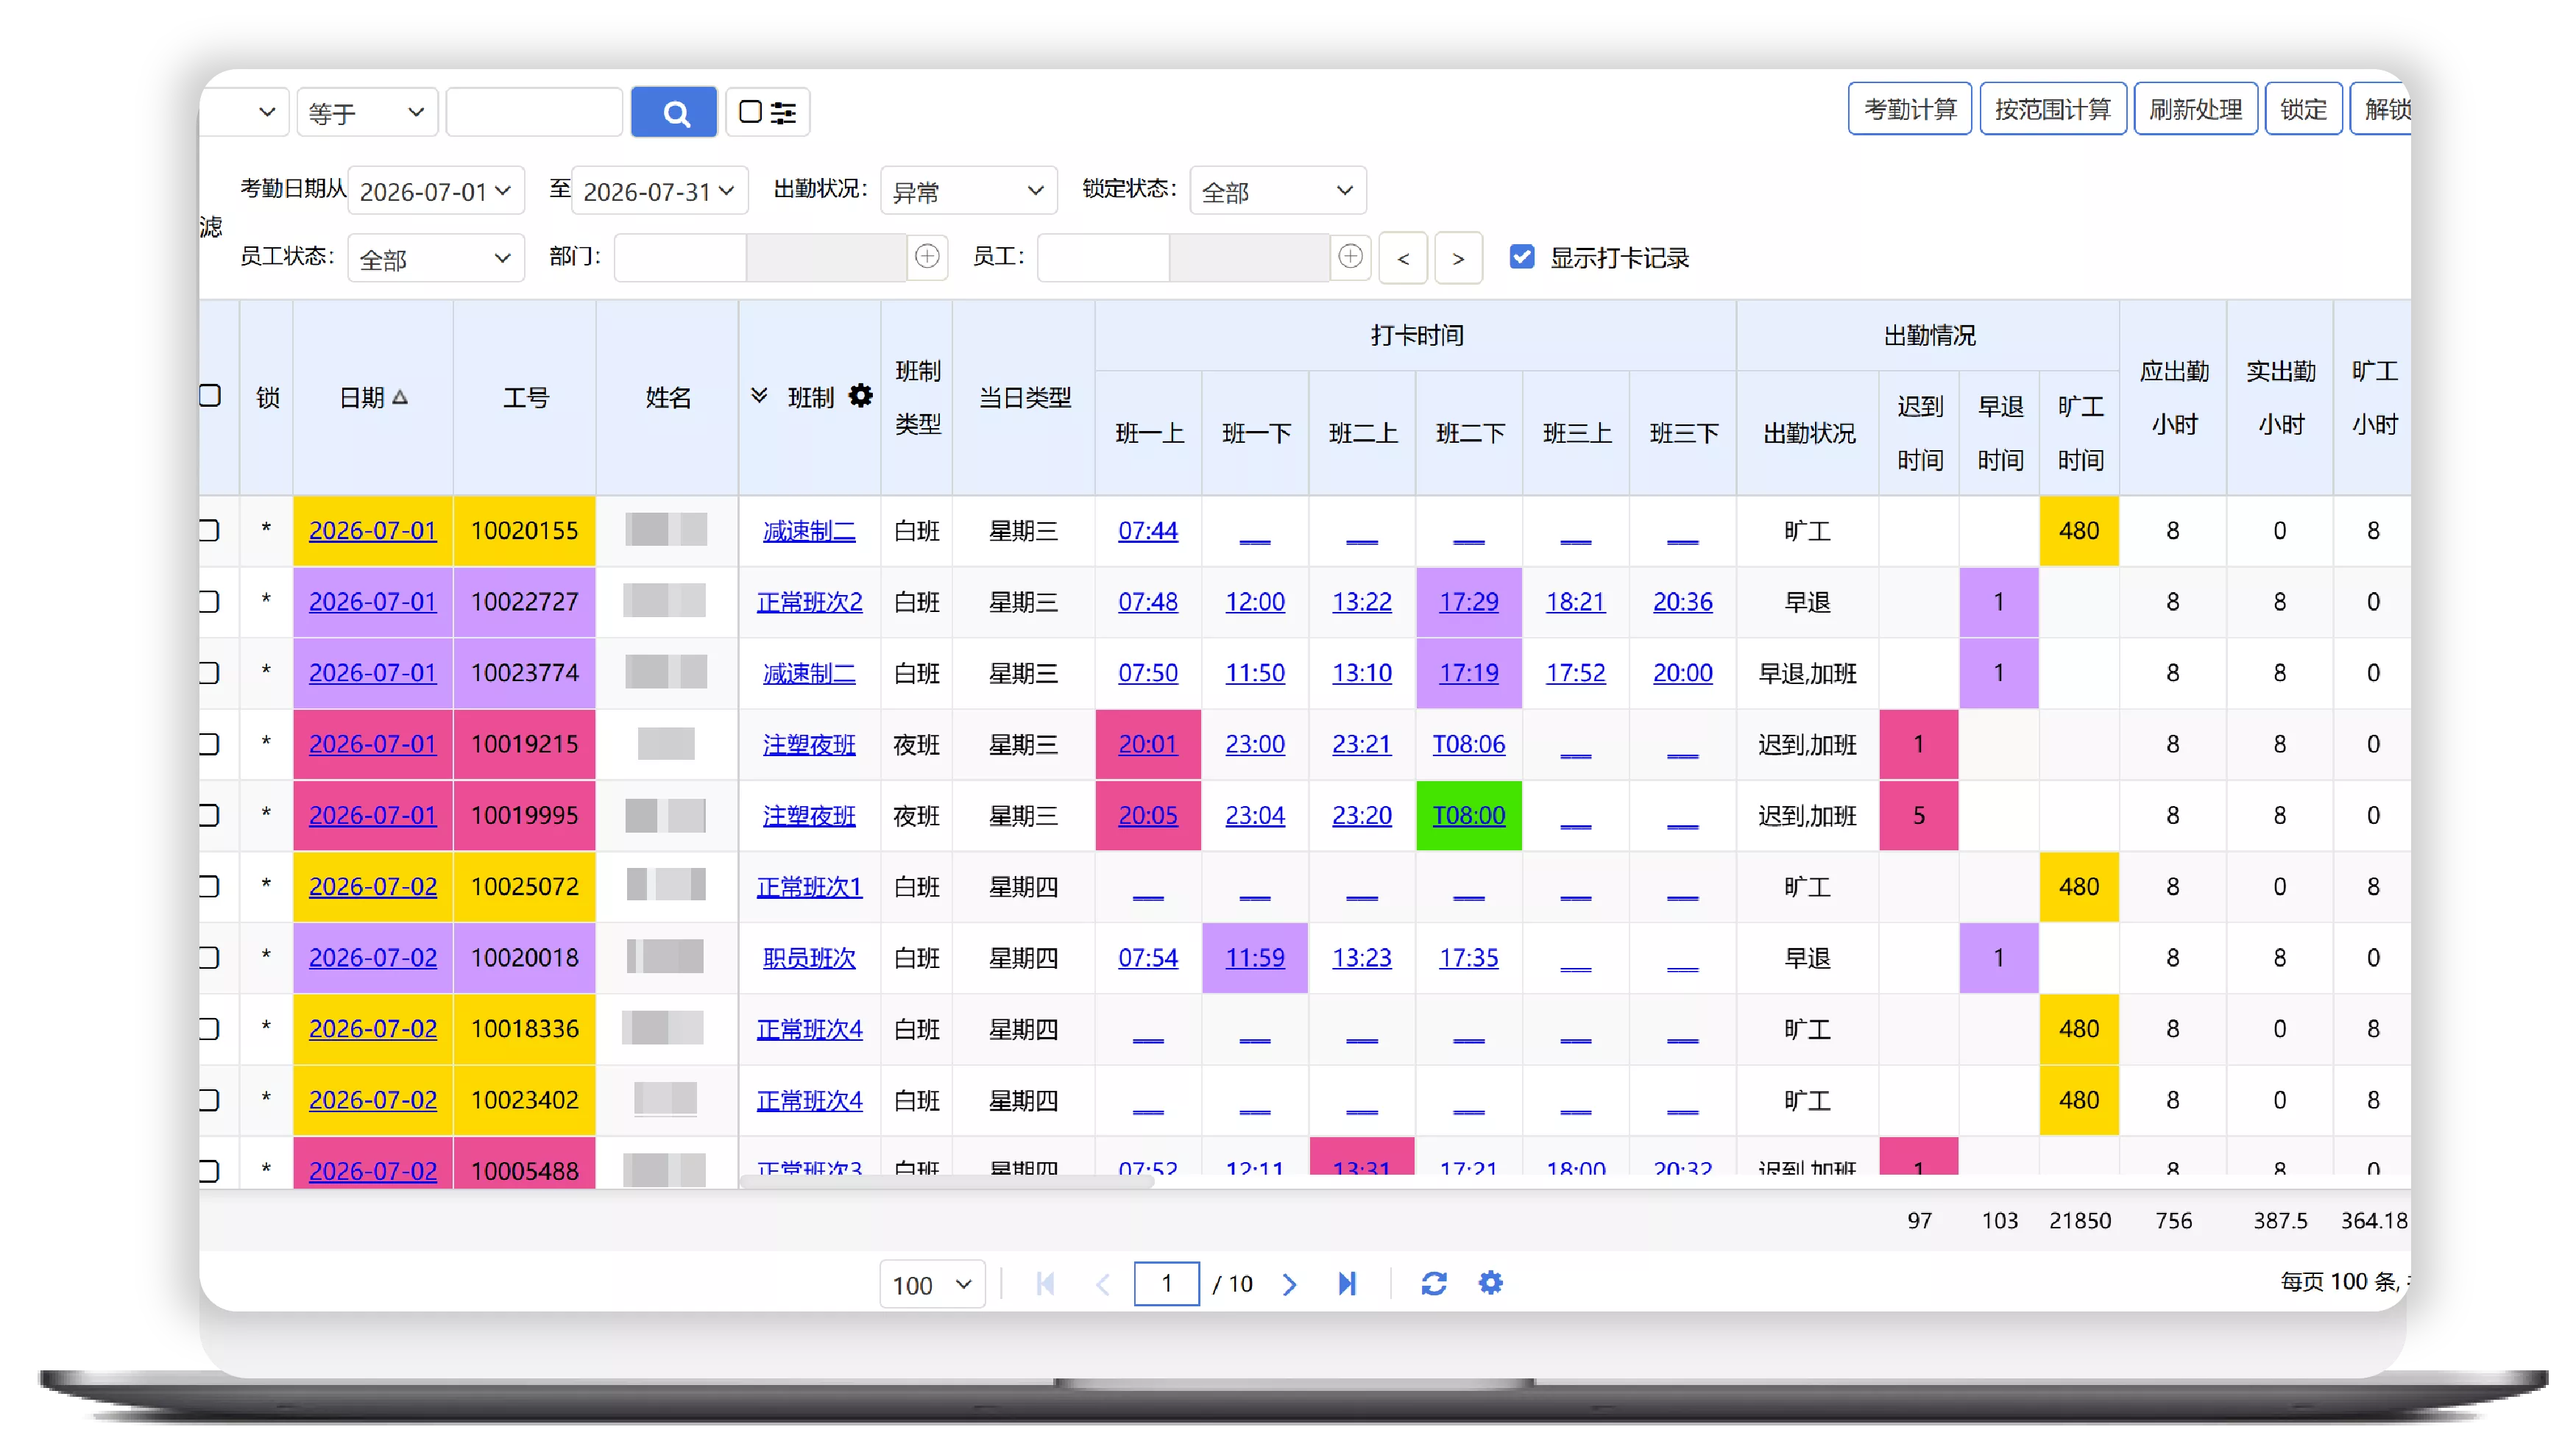
Task: Open 正常班次2 shift link
Action: click(810, 602)
